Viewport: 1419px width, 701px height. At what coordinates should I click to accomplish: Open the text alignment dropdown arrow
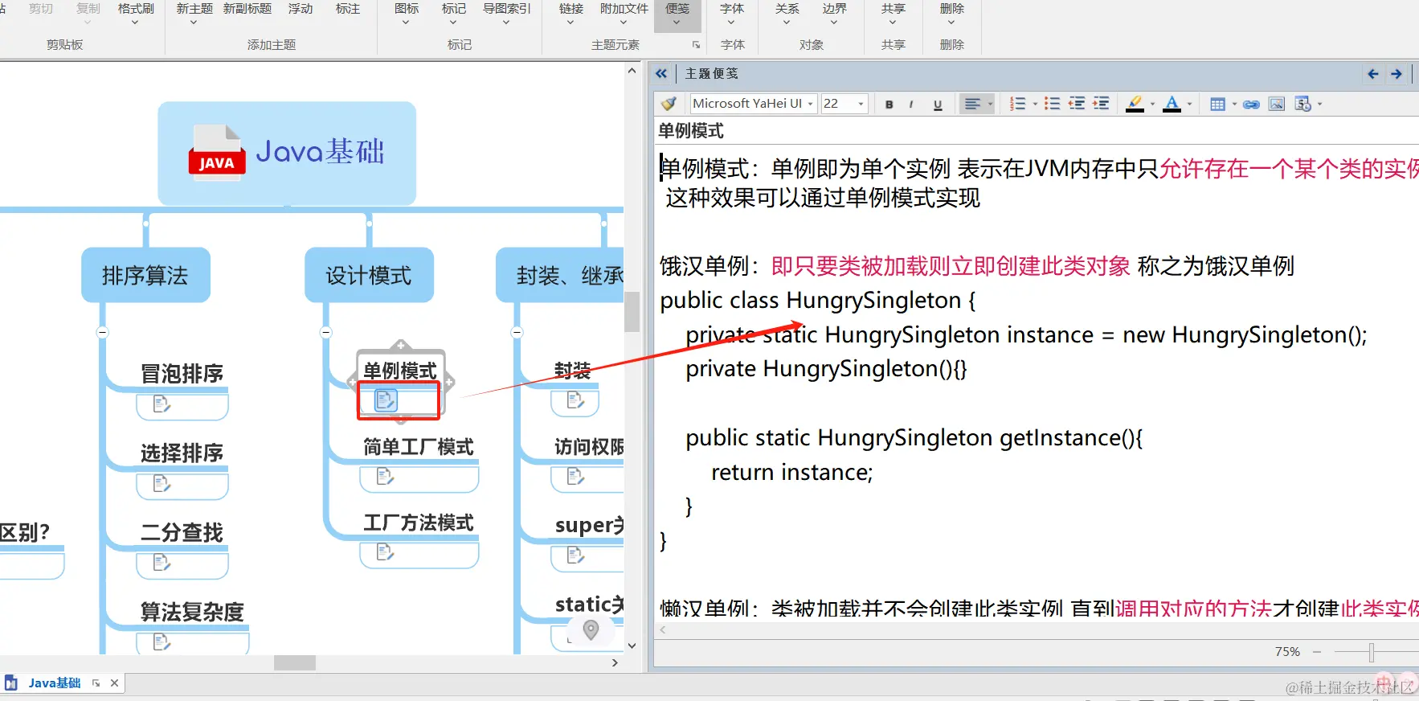[990, 104]
